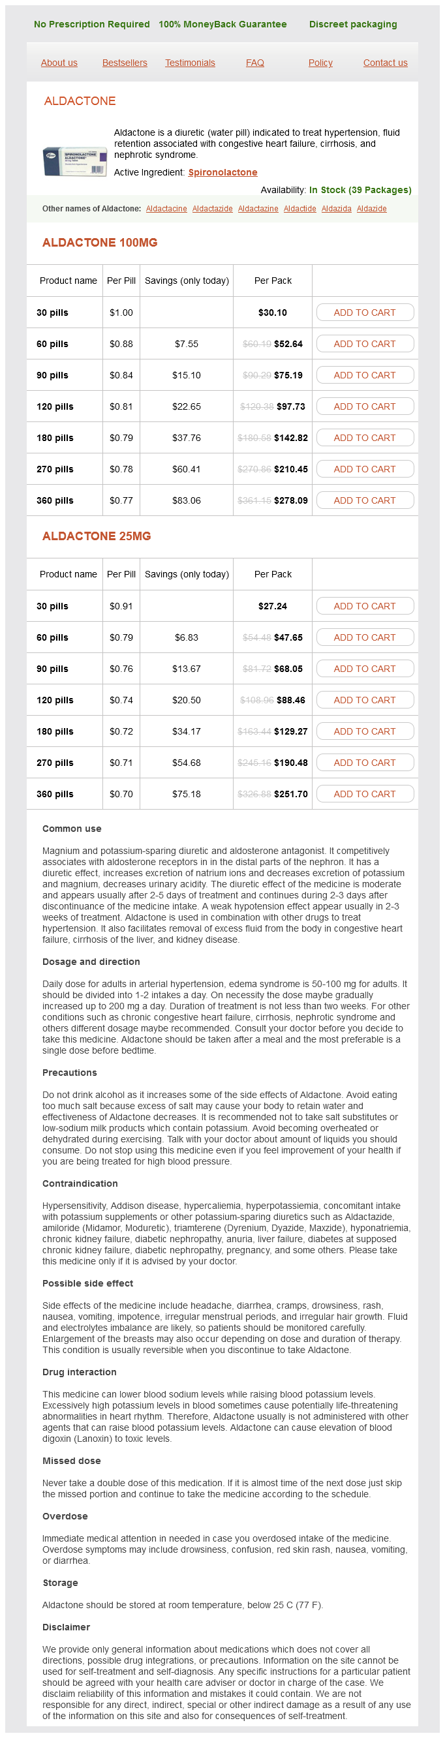Add 120 pills of Aldactone 25mg to cart

[365, 700]
